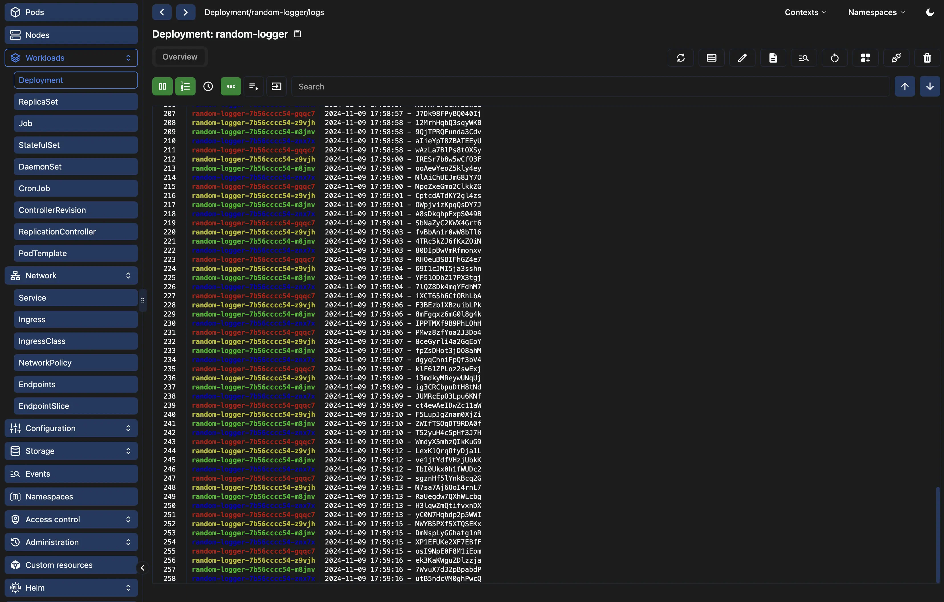Click the log Search input field

[590, 87]
